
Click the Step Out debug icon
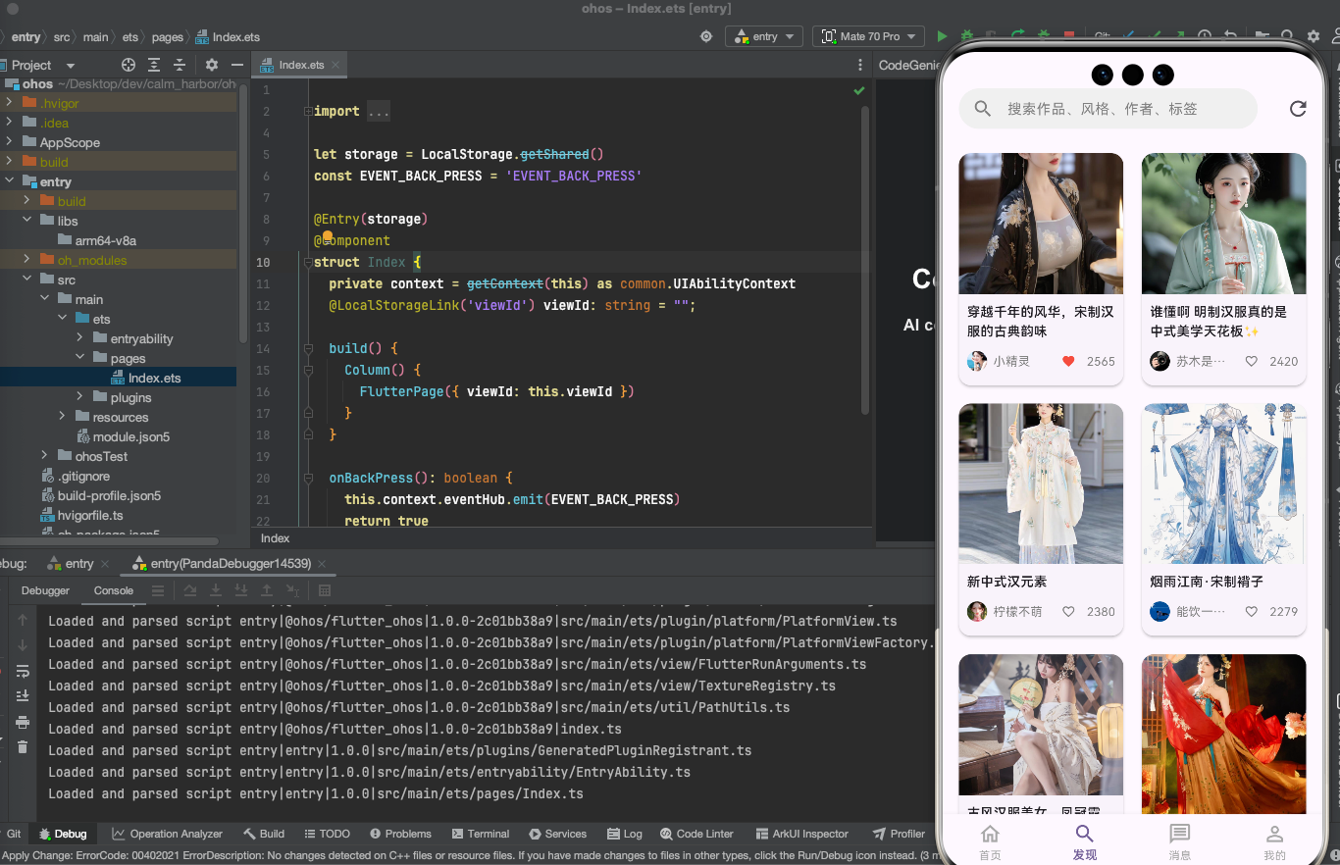coord(267,590)
